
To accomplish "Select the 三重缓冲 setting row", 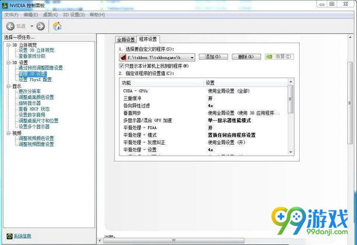I will 204,98.
